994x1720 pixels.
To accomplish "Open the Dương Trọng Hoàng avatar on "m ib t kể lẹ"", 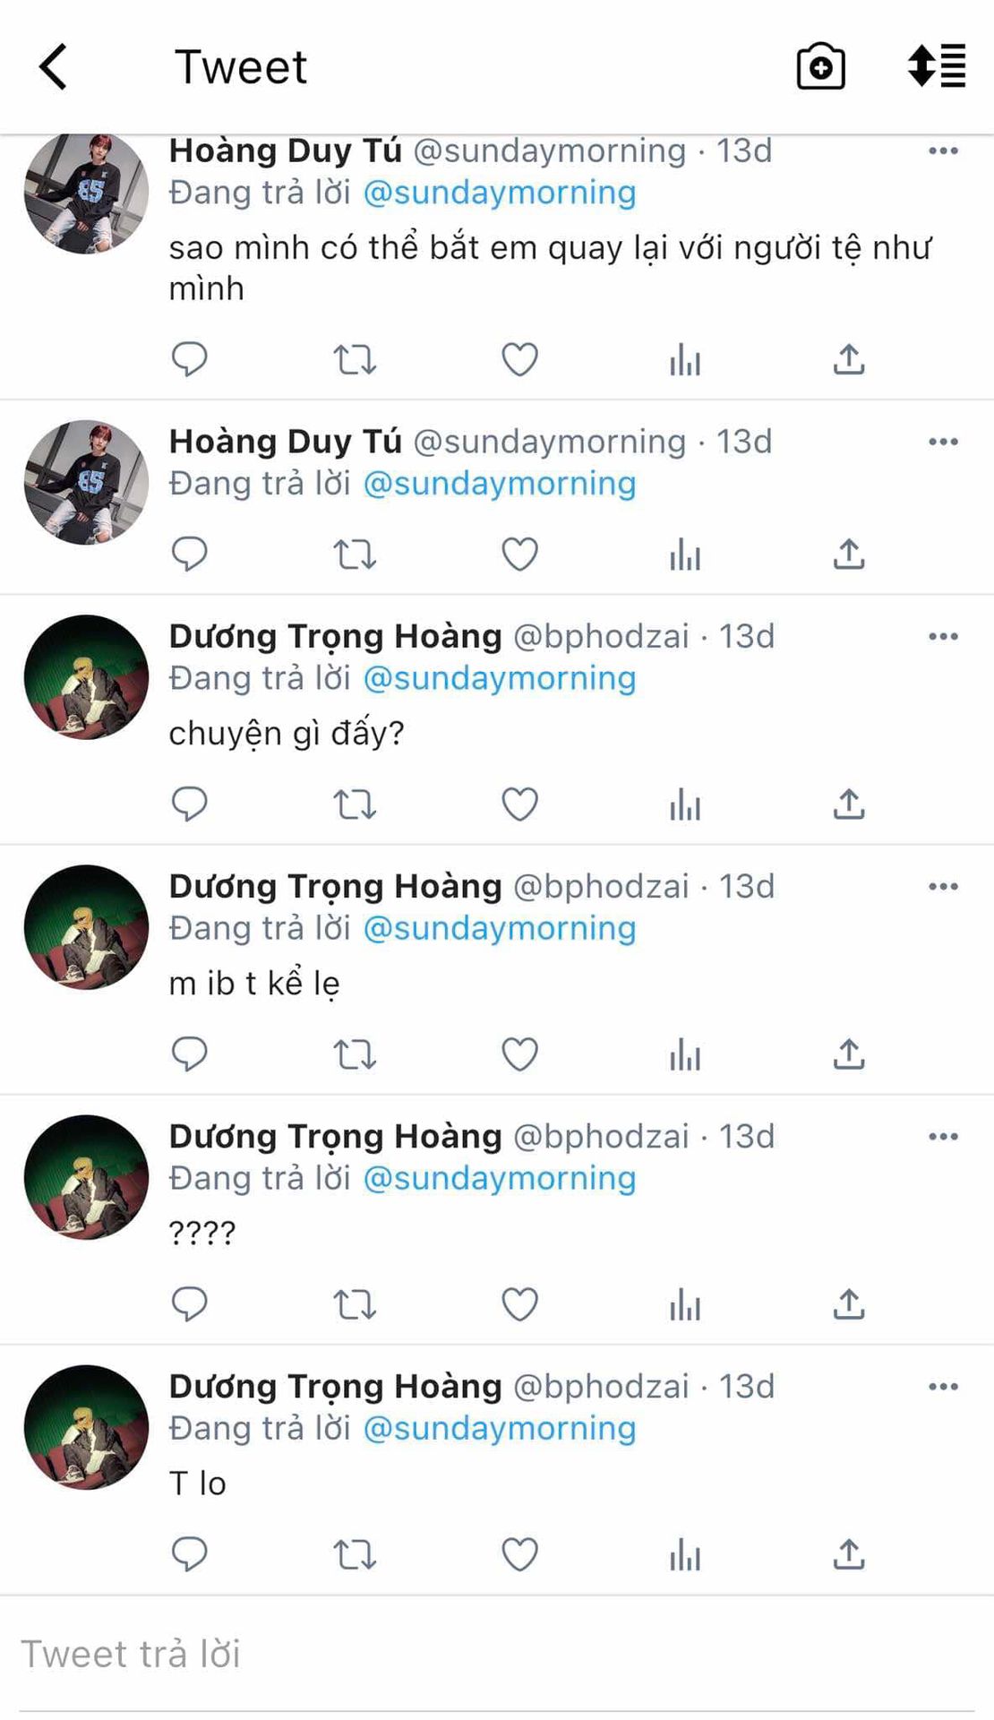I will pos(86,927).
